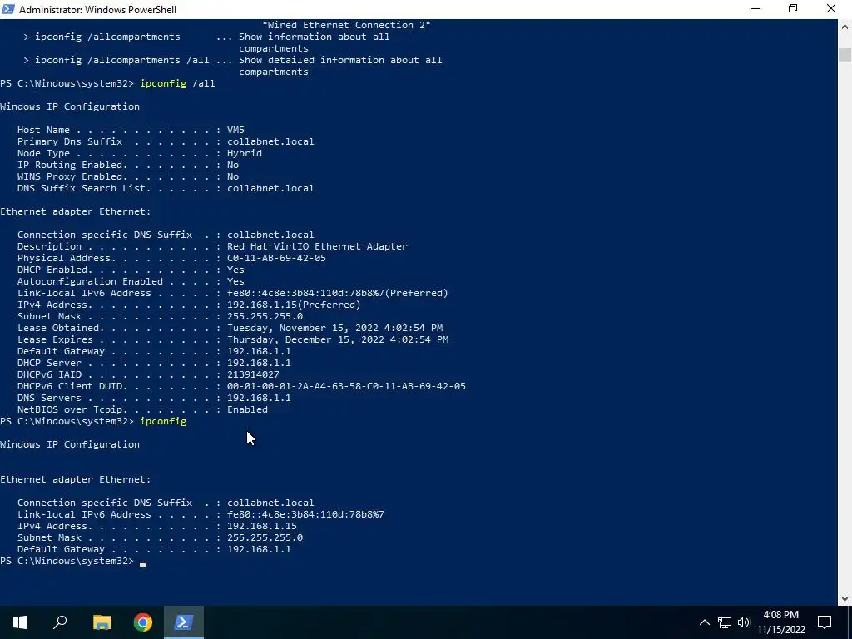The image size is (852, 639).
Task: Select the PowerShell taskbar icon
Action: (x=184, y=622)
